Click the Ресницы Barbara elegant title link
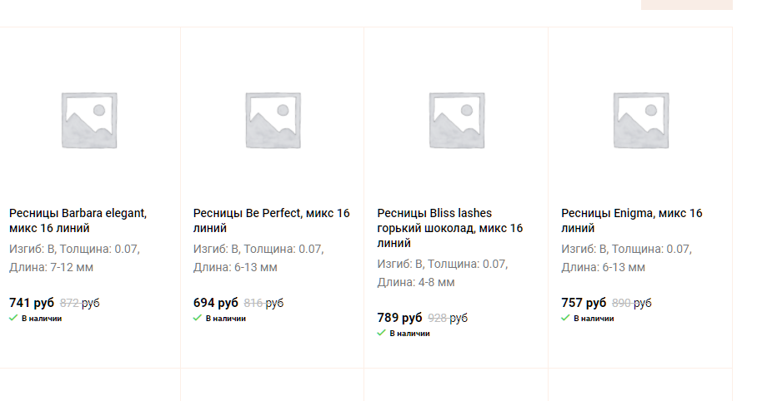Screen dimensions: 757x401 pos(78,220)
